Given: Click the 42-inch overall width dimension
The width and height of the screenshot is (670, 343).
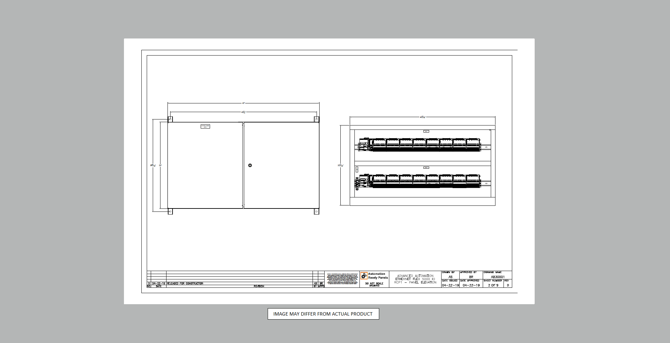Looking at the screenshot, I should [x=244, y=103].
